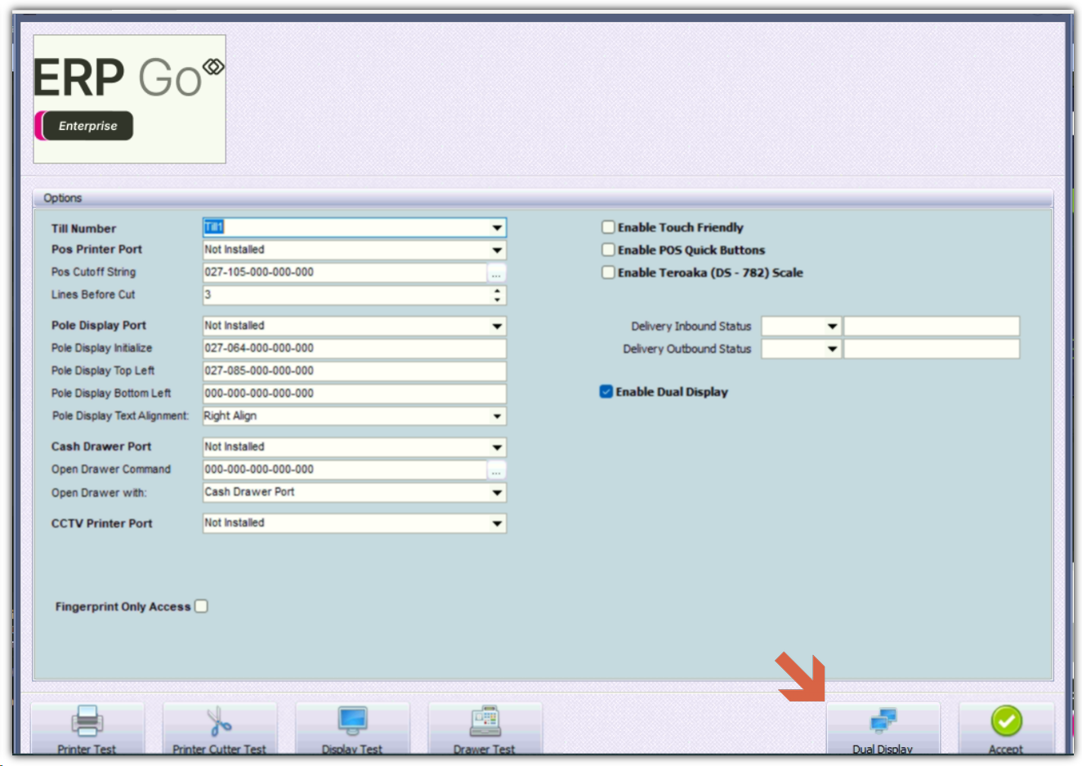Toggle Fingerprint Only Access checkbox
1082x766 pixels.
coord(201,607)
